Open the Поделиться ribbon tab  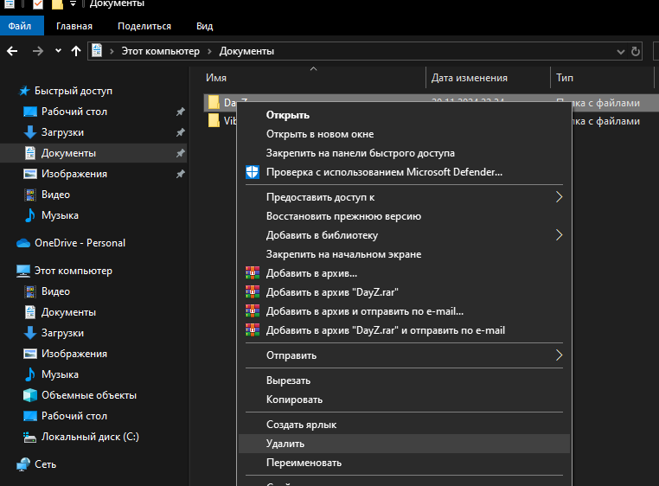click(x=144, y=26)
